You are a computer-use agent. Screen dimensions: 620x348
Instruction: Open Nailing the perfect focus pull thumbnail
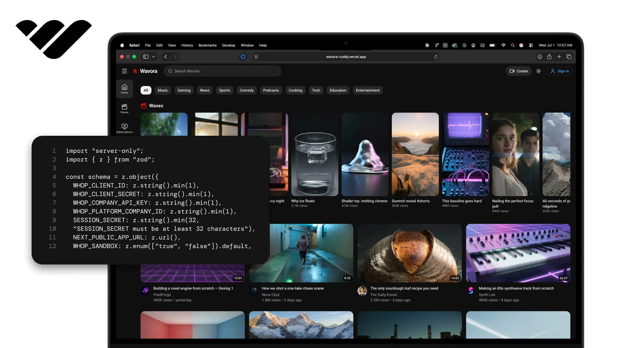click(x=516, y=154)
